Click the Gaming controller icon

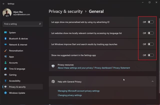(5, 75)
